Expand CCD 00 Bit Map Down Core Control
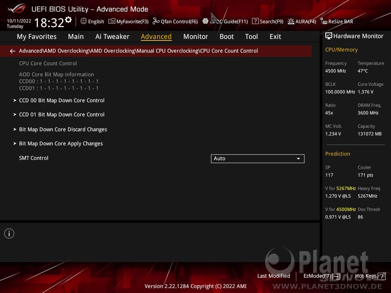 tap(61, 100)
